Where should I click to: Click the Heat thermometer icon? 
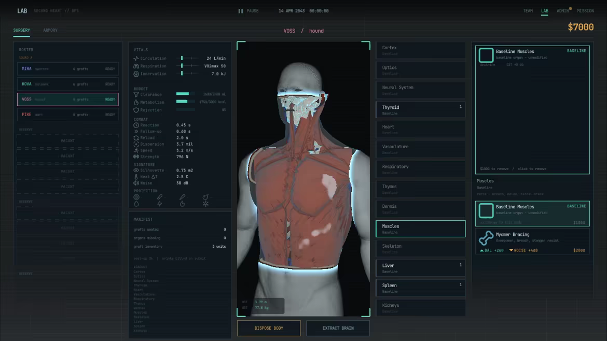(136, 177)
